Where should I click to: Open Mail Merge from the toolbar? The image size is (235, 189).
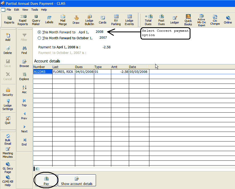click(63, 20)
